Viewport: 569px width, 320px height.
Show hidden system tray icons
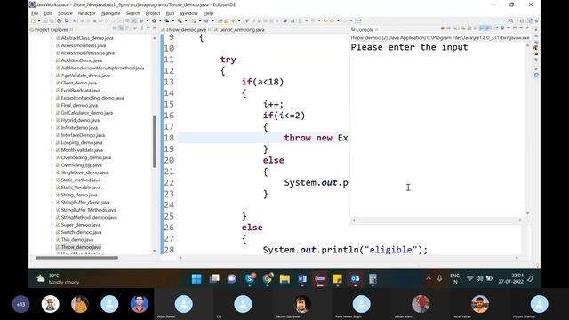tap(429, 278)
